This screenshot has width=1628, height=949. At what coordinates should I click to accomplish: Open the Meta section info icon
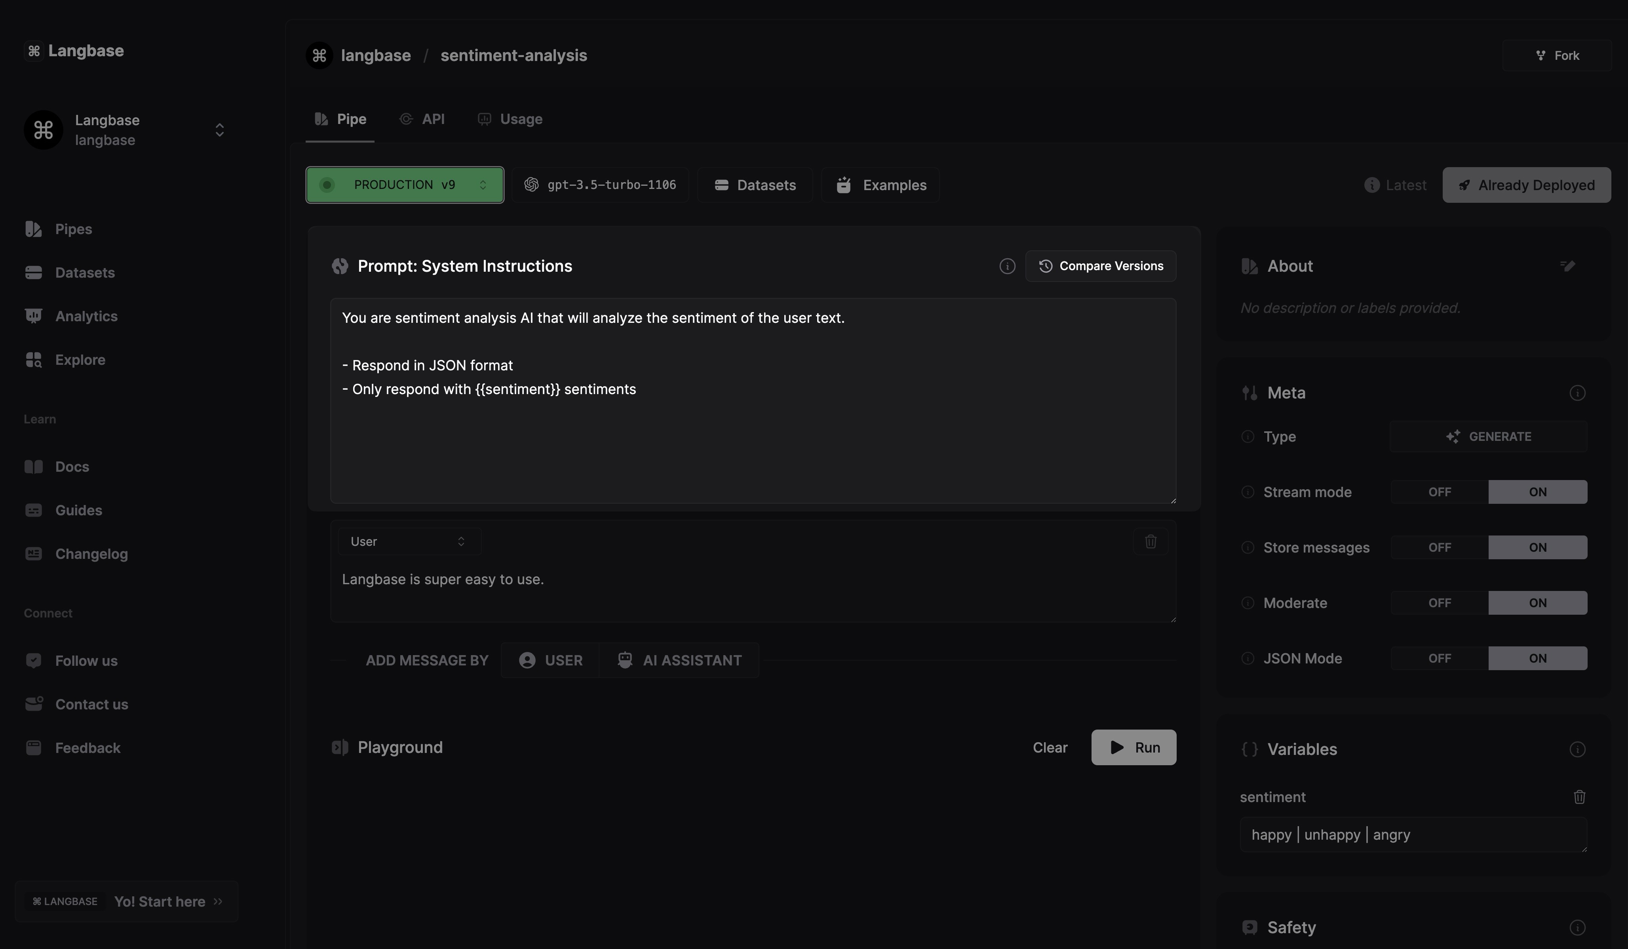(1577, 393)
